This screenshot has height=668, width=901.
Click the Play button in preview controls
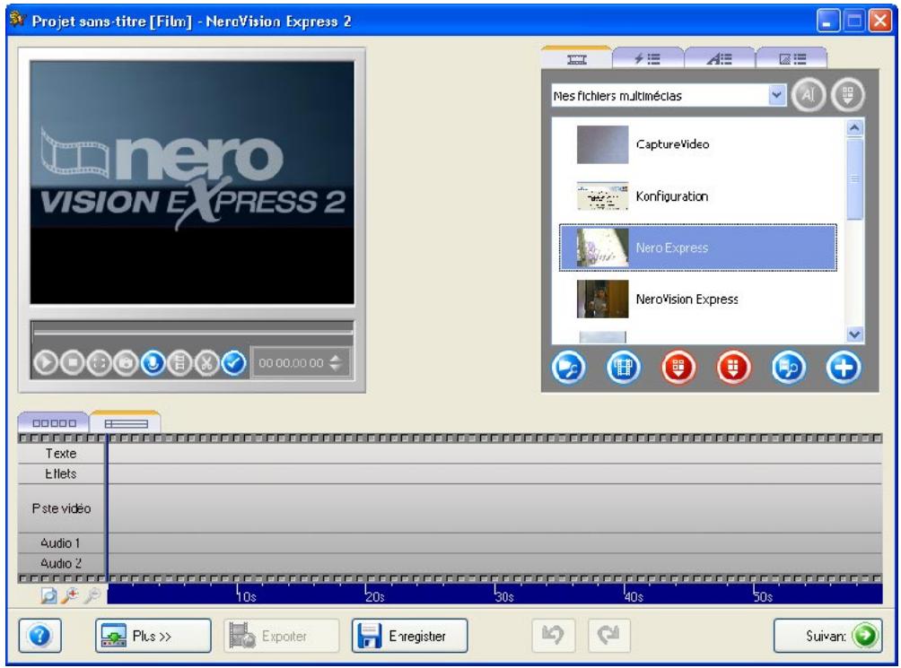pyautogui.click(x=46, y=363)
